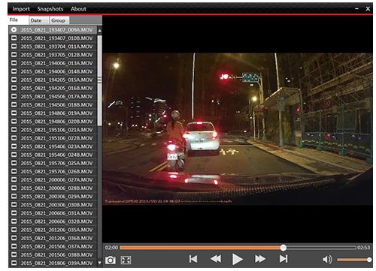The image size is (376, 271).
Task: Click the film icon beside 2015_0821_195406_023A.MOV
Action: pyautogui.click(x=14, y=146)
